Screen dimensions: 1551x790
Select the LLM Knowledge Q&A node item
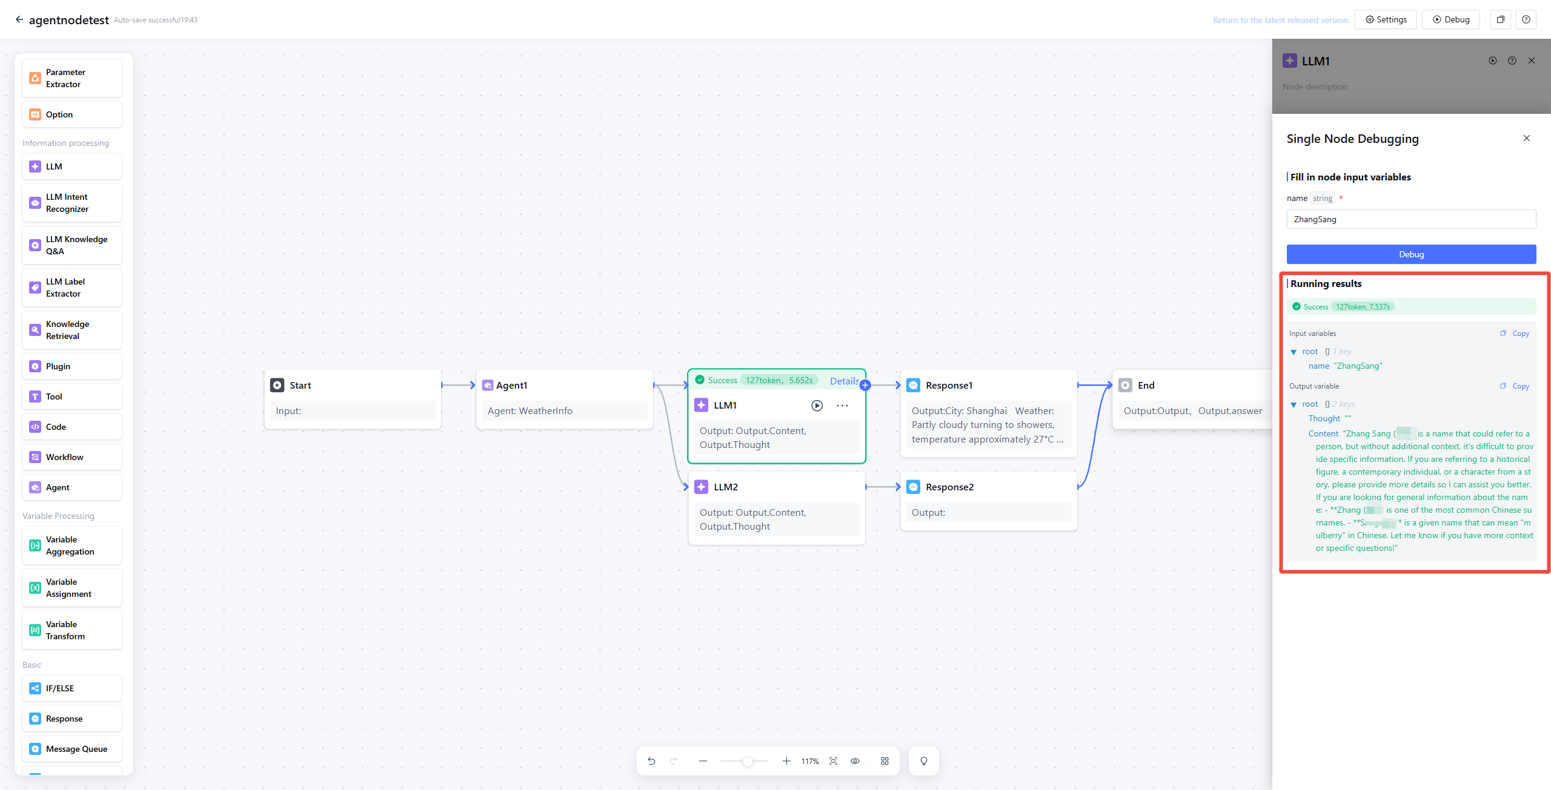(x=72, y=245)
